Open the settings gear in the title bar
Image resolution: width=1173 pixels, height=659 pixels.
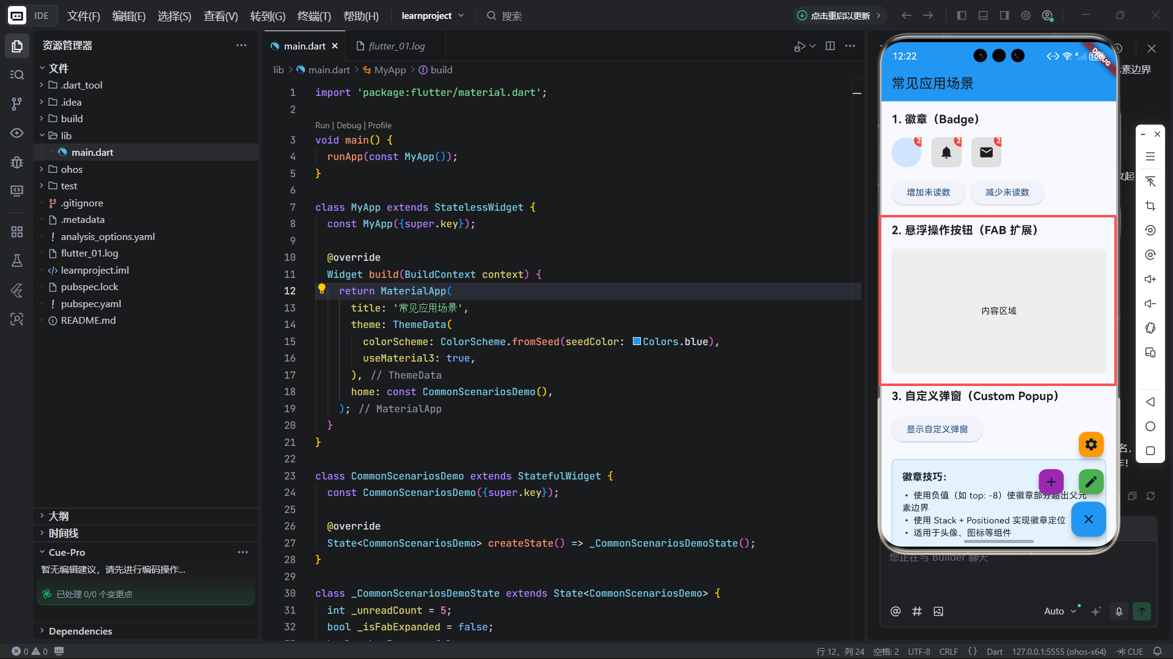1026,15
